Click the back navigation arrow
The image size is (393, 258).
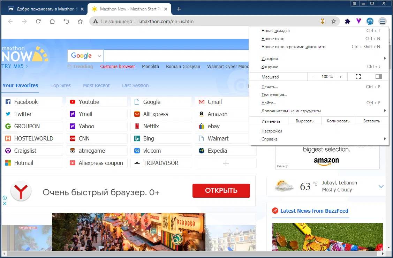point(10,21)
